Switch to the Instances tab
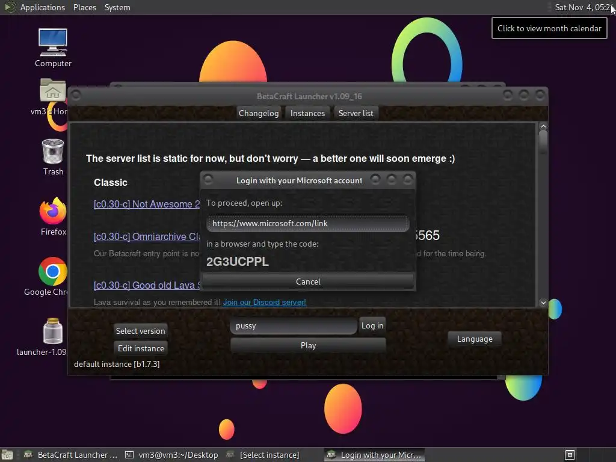This screenshot has width=616, height=462. click(307, 113)
